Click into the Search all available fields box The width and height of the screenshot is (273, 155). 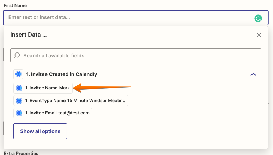pyautogui.click(x=136, y=55)
